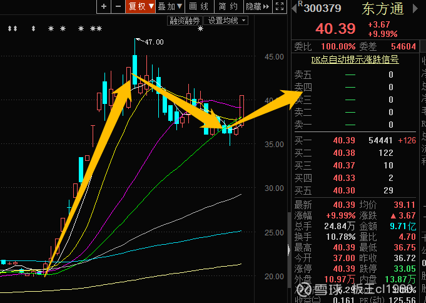Screen dimensions: 426x303
Task: Zoom out chart with minus button
Action: (x=118, y=6)
